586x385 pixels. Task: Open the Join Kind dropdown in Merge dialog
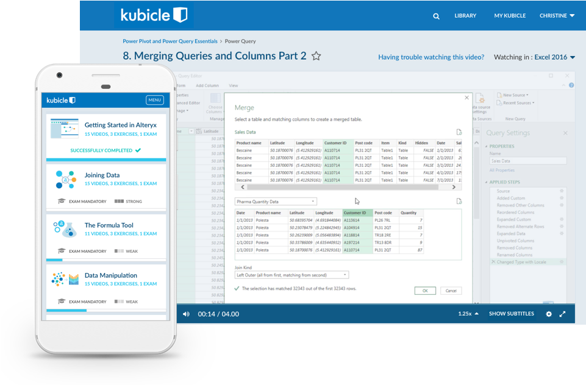tap(291, 275)
